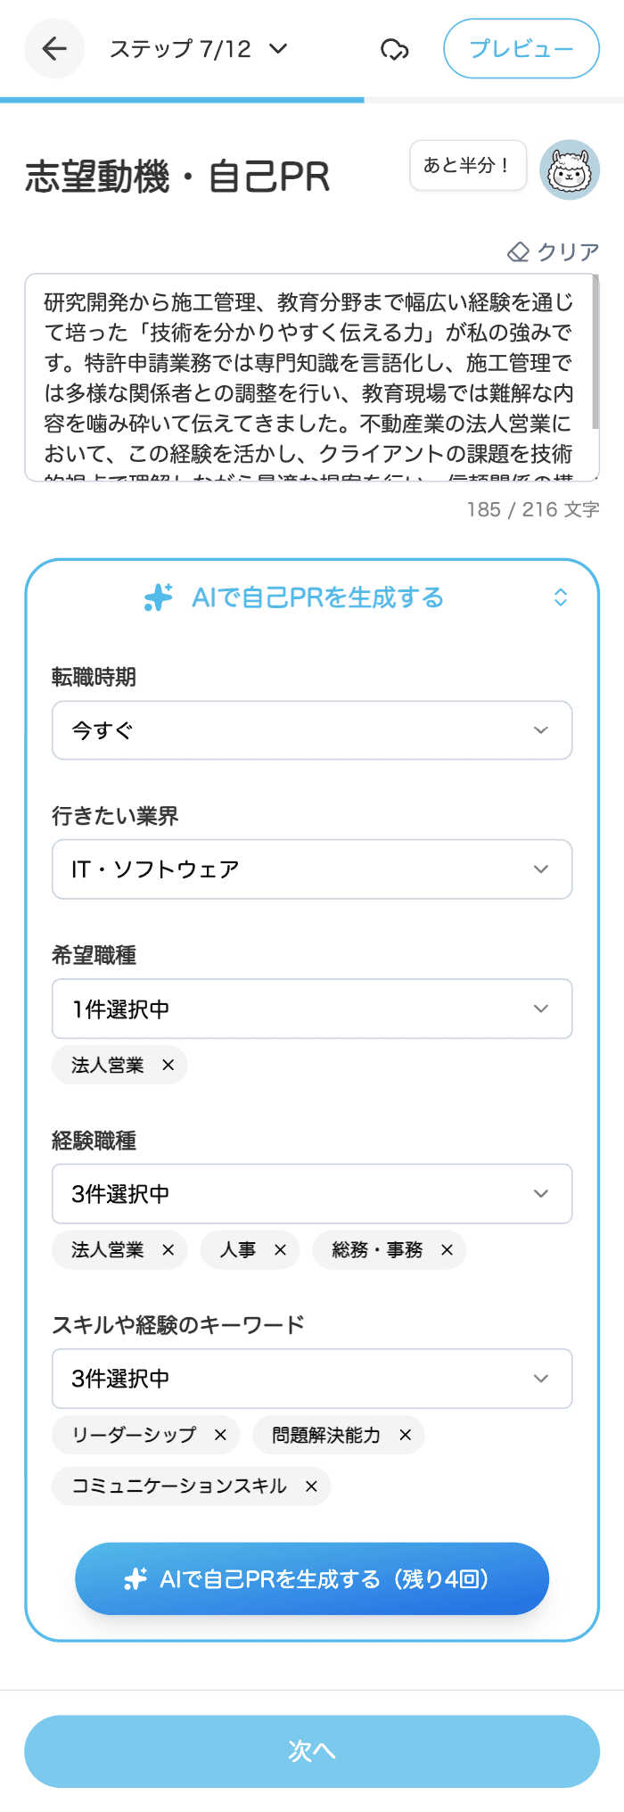Viewport: 624px width, 1812px height.
Task: Click the 次へ button
Action: (312, 1751)
